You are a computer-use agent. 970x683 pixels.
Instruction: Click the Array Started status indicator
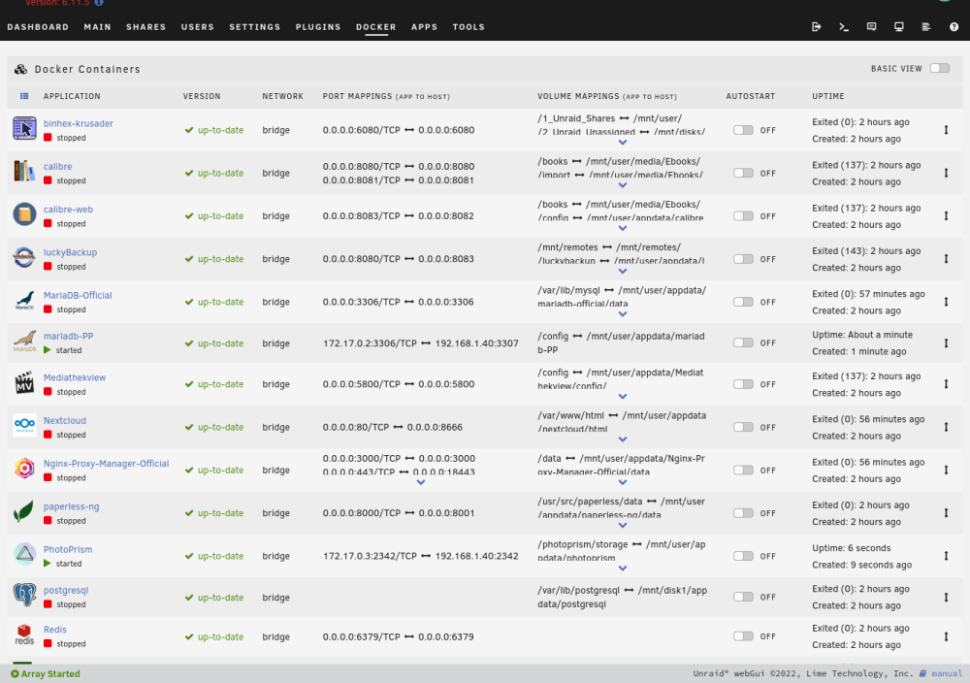[x=46, y=673]
